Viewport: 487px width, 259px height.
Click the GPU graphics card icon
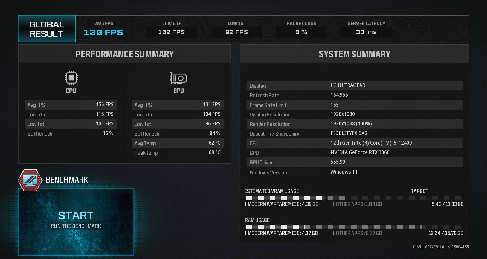[x=178, y=78]
